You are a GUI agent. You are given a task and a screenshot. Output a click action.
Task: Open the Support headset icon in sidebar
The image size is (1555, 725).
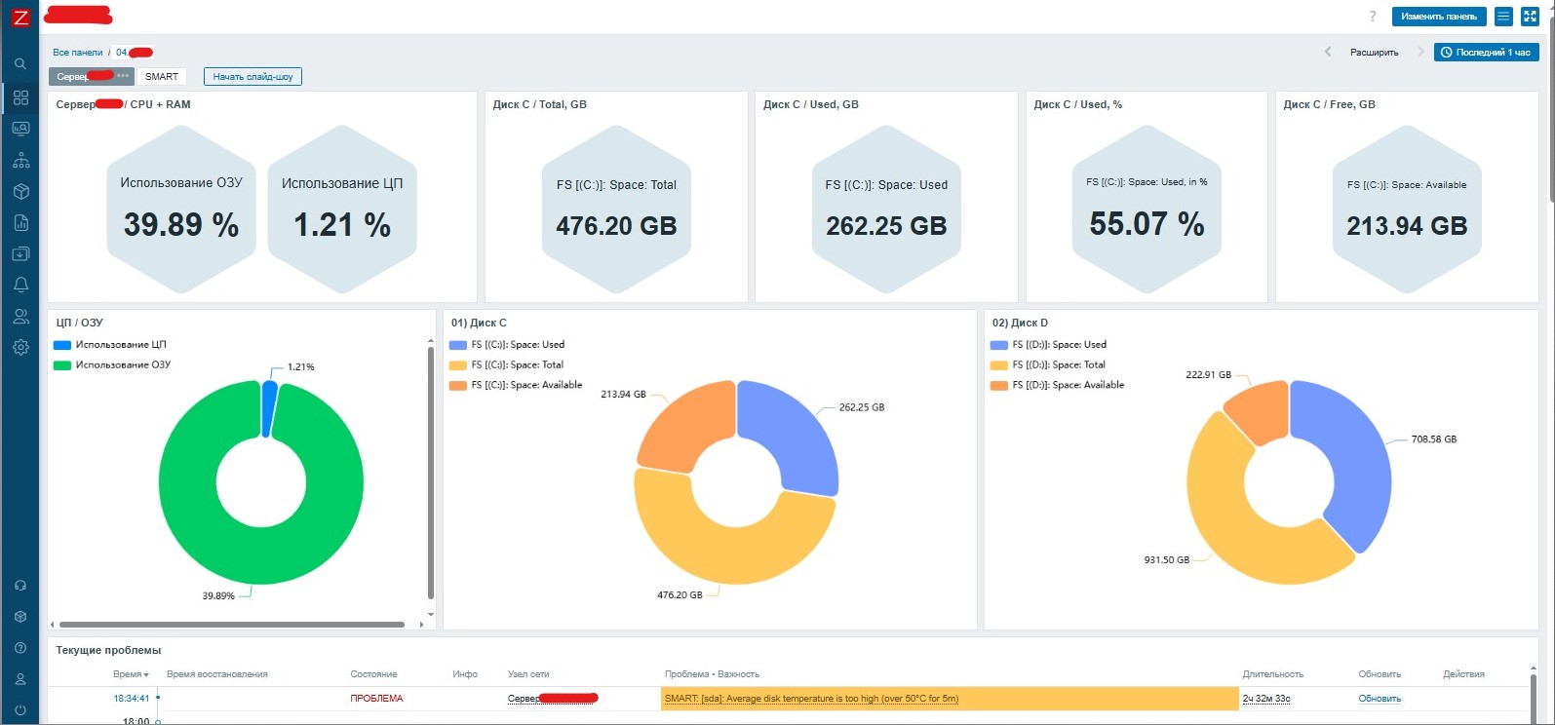tap(20, 586)
